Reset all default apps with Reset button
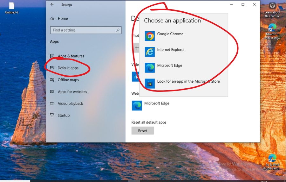 142,131
